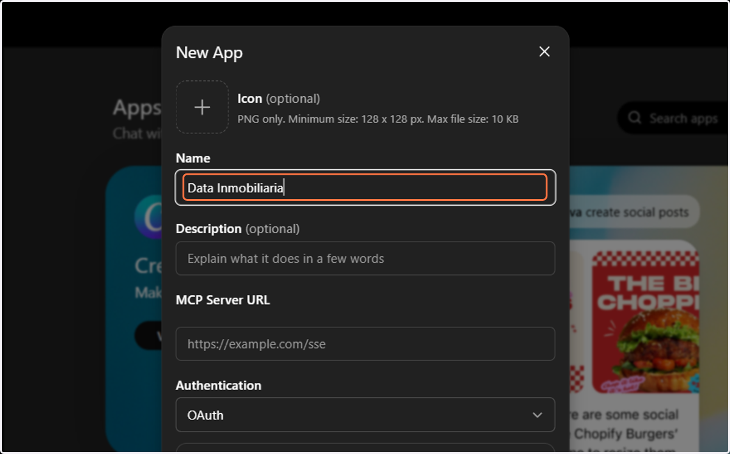Viewport: 730px width, 454px height.
Task: Click the 'Description (optional)' label
Action: point(238,229)
